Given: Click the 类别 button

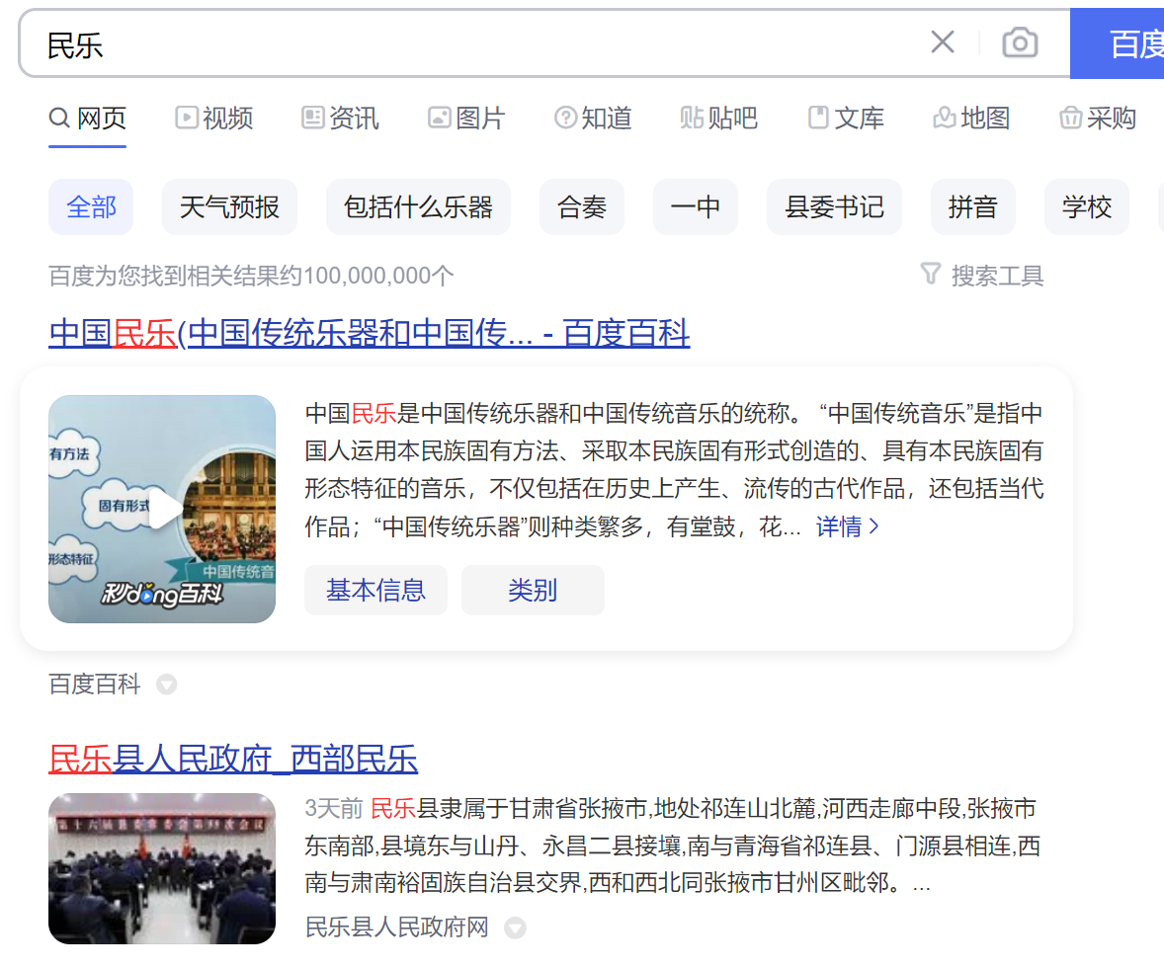Looking at the screenshot, I should (x=533, y=590).
